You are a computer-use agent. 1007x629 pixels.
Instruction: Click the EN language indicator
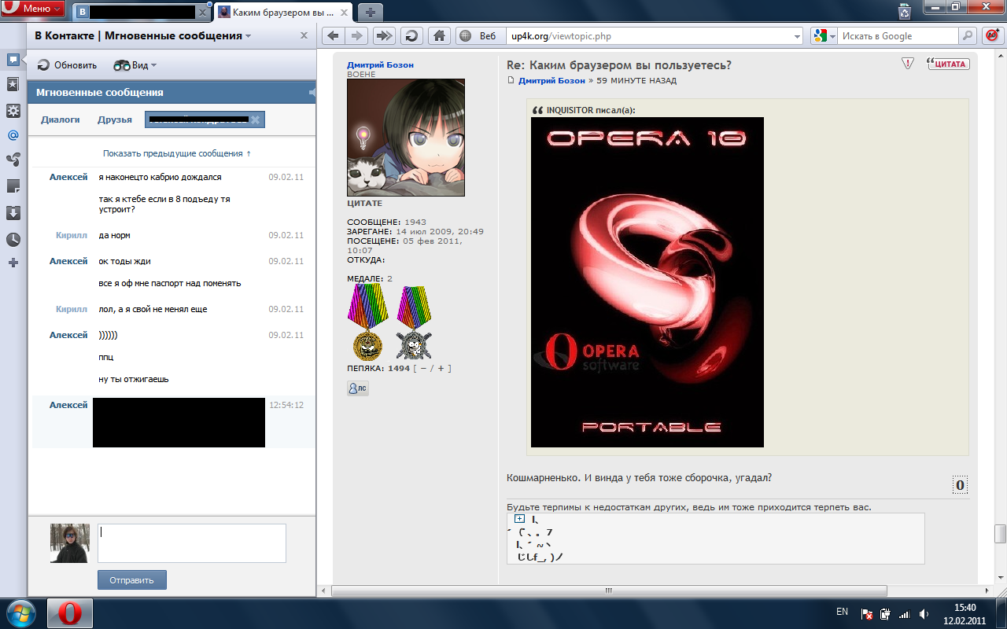[842, 612]
